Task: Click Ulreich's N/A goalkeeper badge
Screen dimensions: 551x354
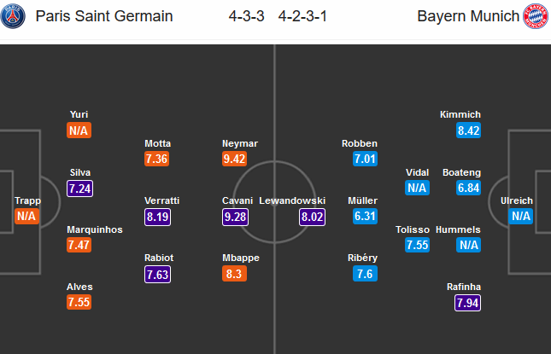Action: coord(521,216)
